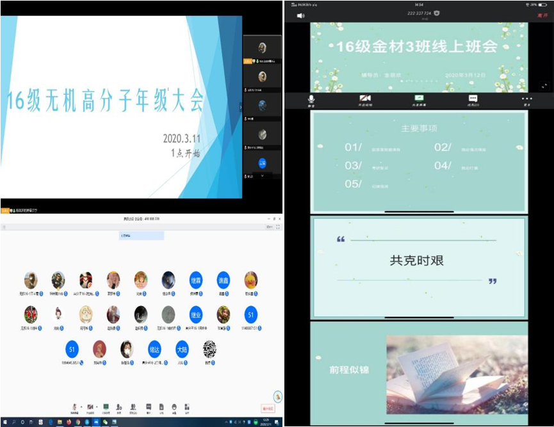Select the QR code participant avatar
554x427 pixels.
[x=209, y=349]
